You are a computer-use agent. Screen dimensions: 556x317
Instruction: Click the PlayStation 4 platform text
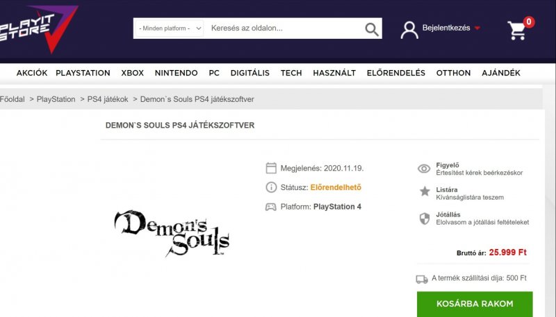click(x=337, y=207)
